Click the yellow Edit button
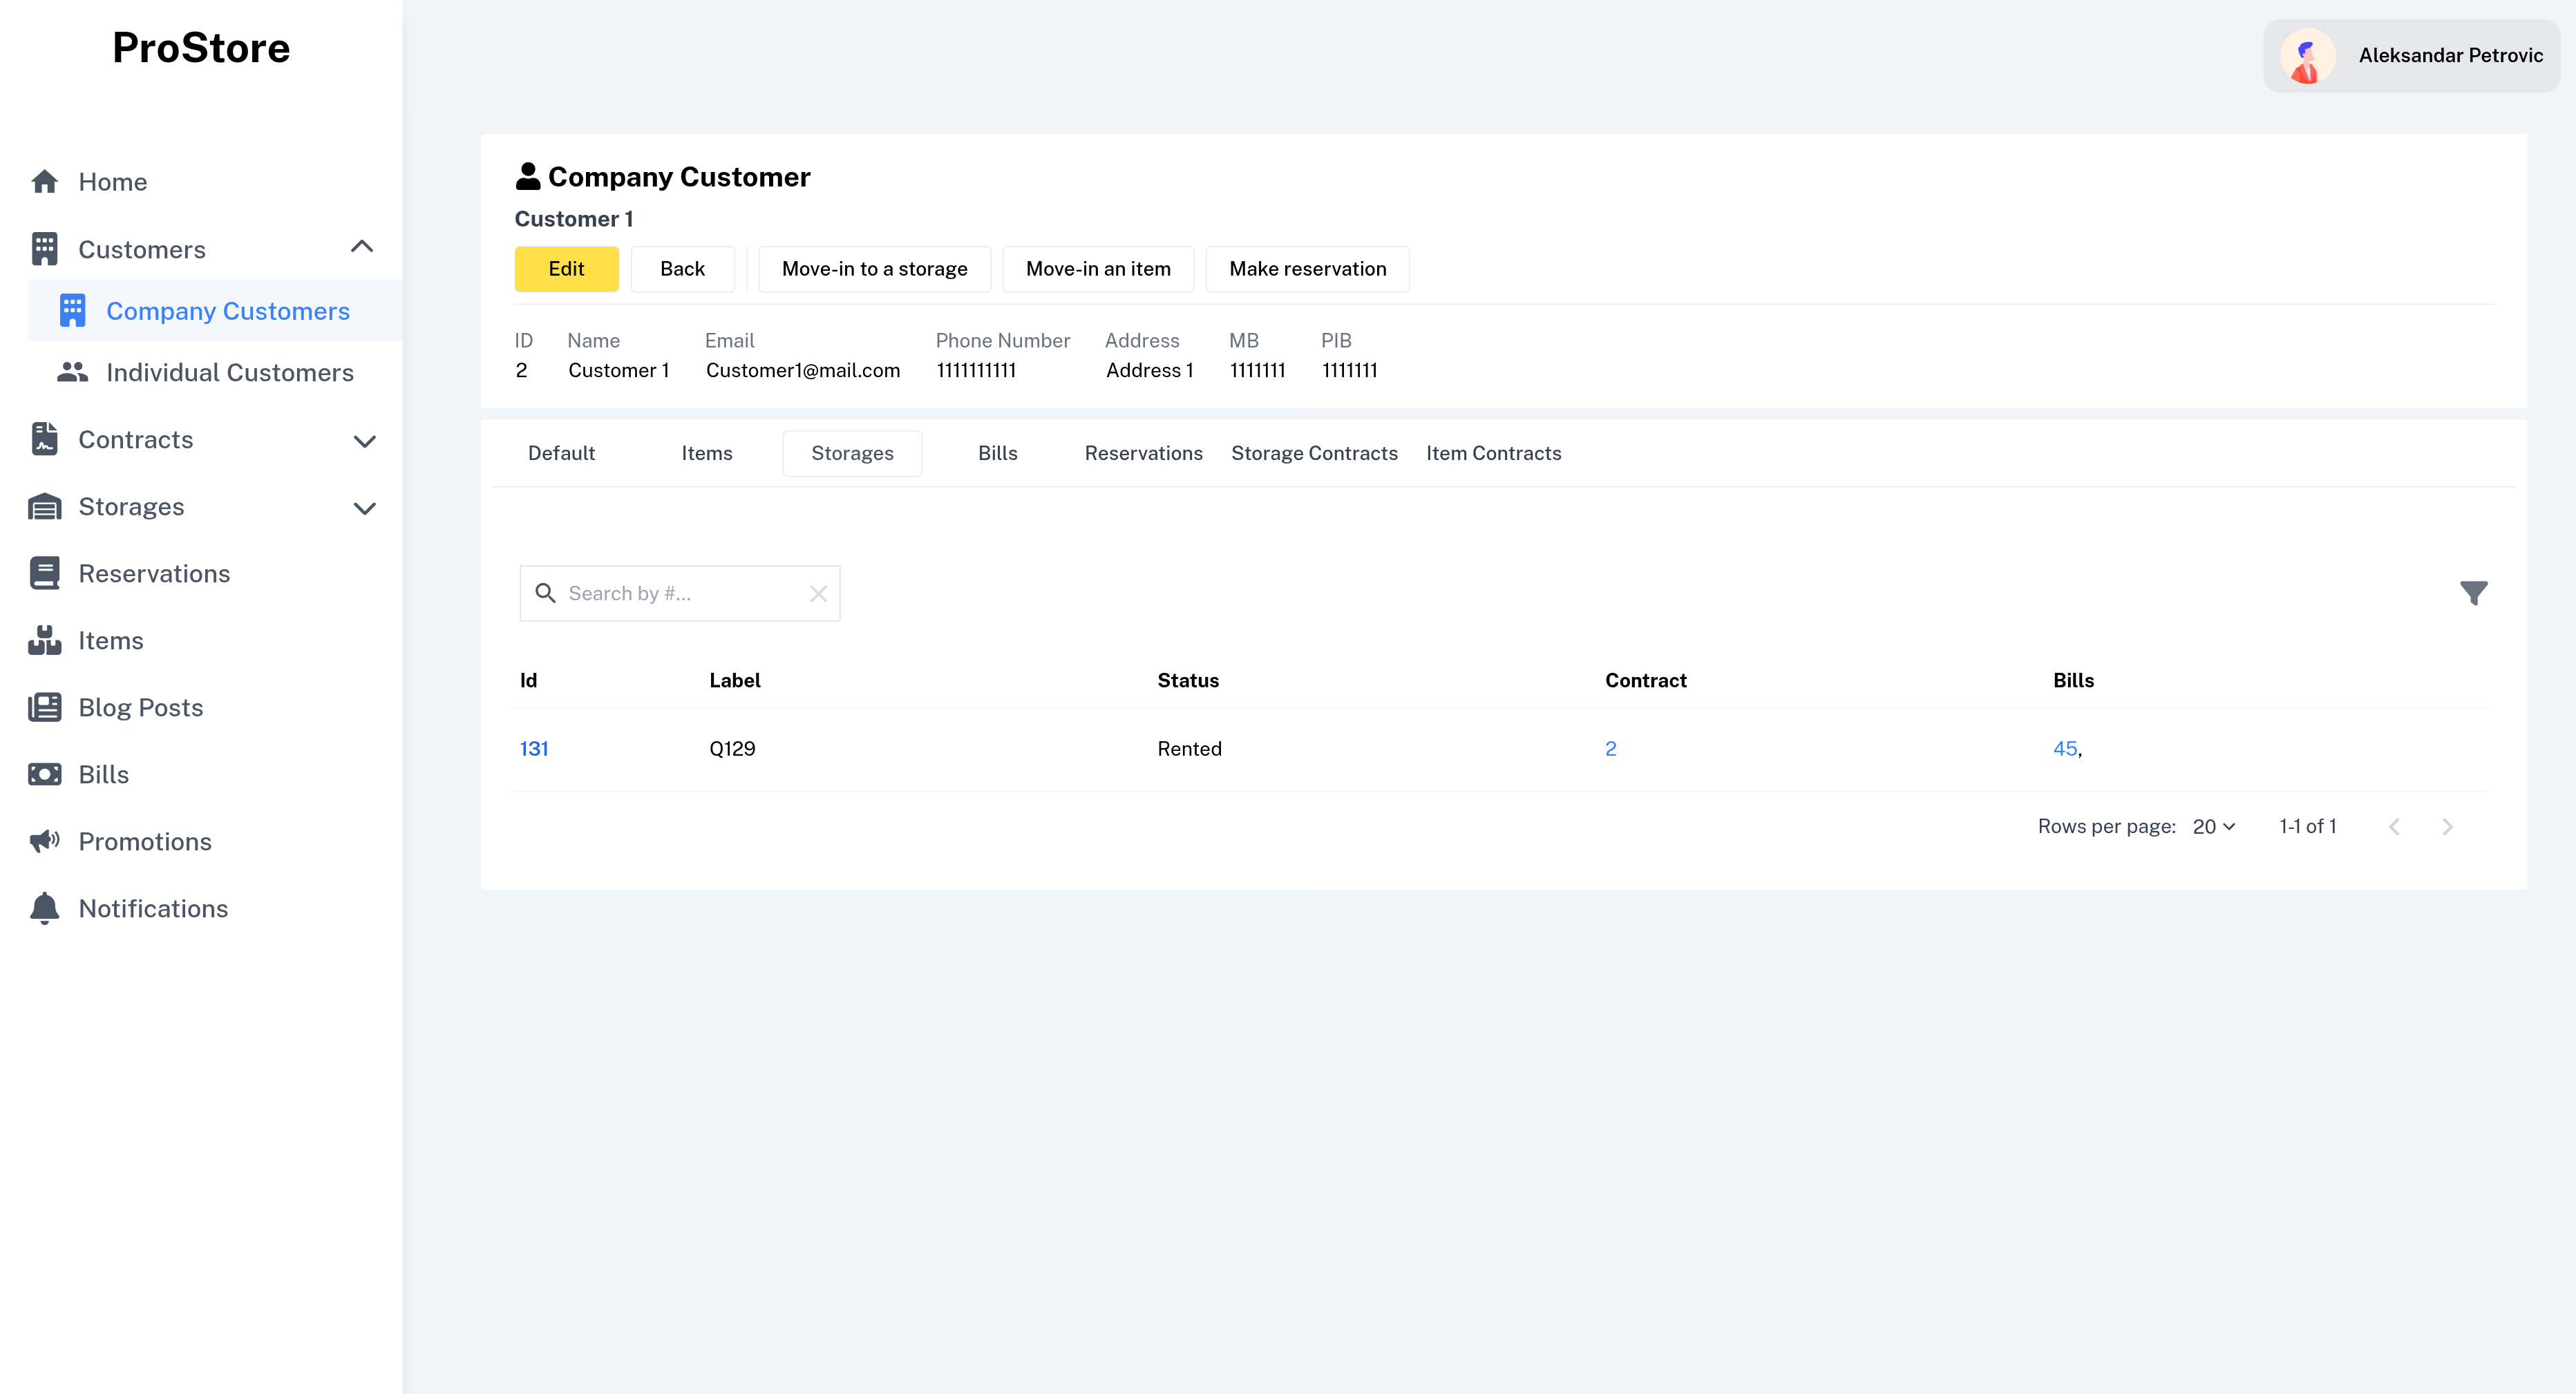Viewport: 2576px width, 1394px height. (566, 269)
